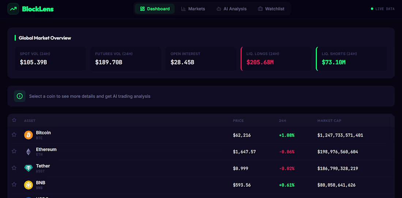Star Tether to add to watchlist

point(14,168)
